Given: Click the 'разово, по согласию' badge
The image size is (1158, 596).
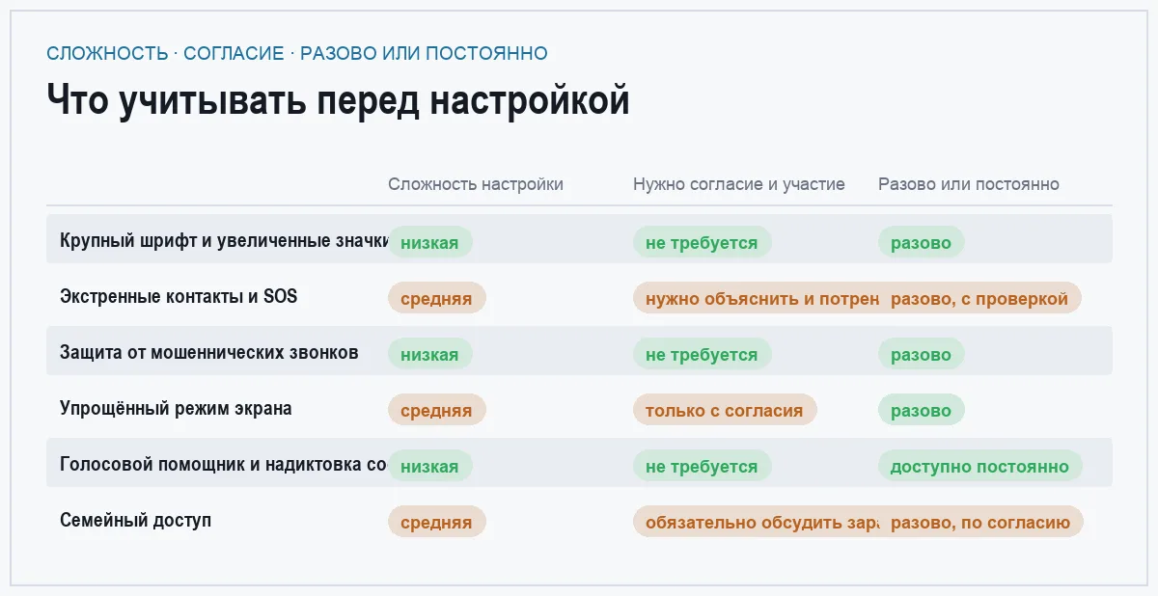Looking at the screenshot, I should 980,522.
